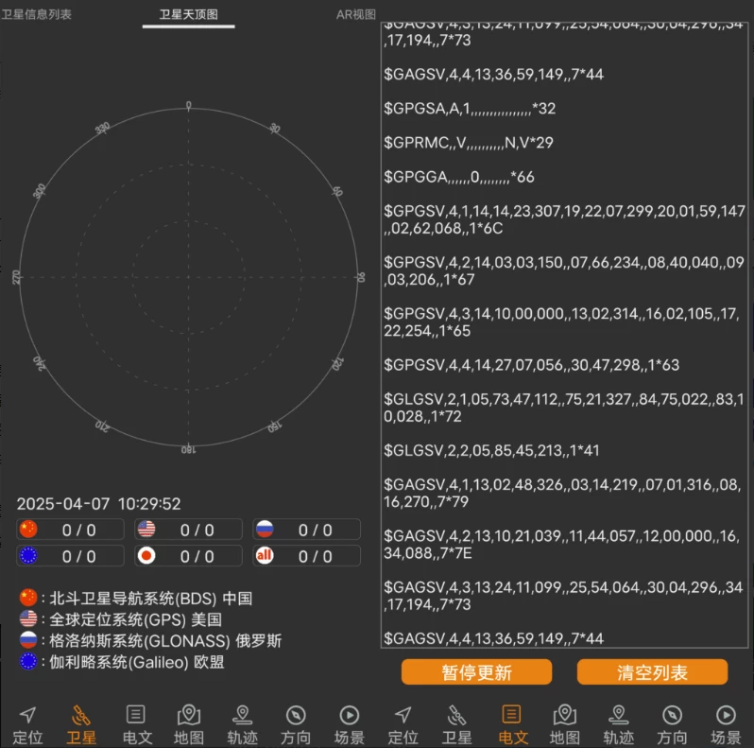
Task: Click the $GPRMC line in message list
Action: (469, 143)
